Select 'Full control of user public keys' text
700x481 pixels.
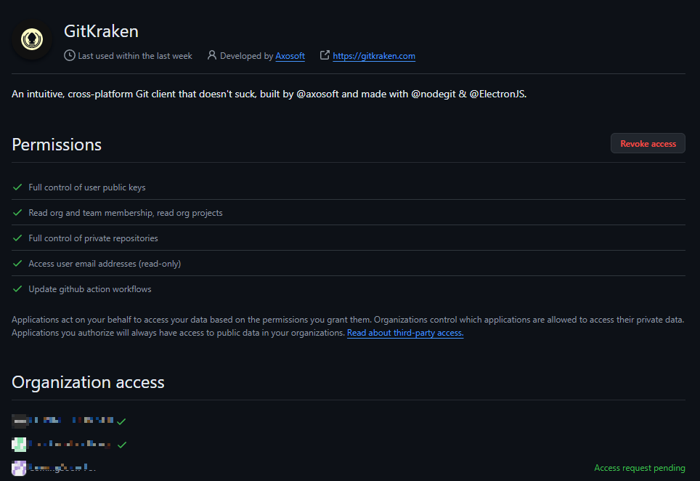pos(87,187)
